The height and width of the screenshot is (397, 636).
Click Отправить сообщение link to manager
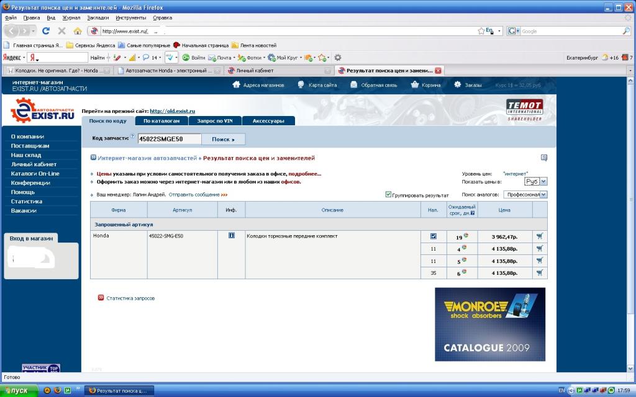pos(194,194)
